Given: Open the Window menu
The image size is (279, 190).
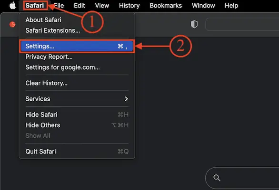Looking at the screenshot, I should coord(203,6).
